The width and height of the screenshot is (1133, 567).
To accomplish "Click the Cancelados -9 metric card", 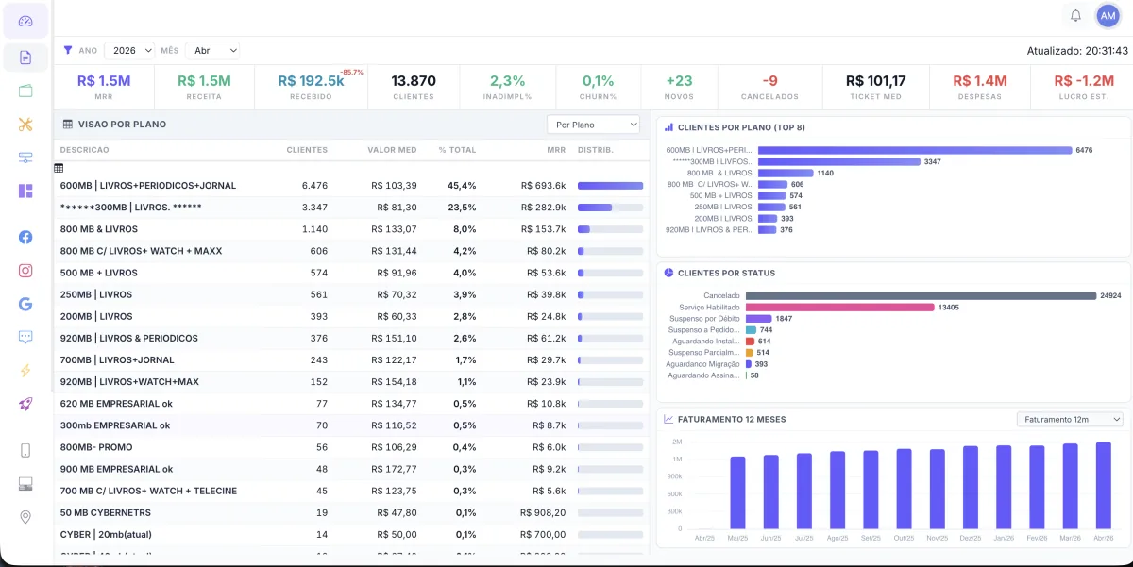I will (x=770, y=87).
